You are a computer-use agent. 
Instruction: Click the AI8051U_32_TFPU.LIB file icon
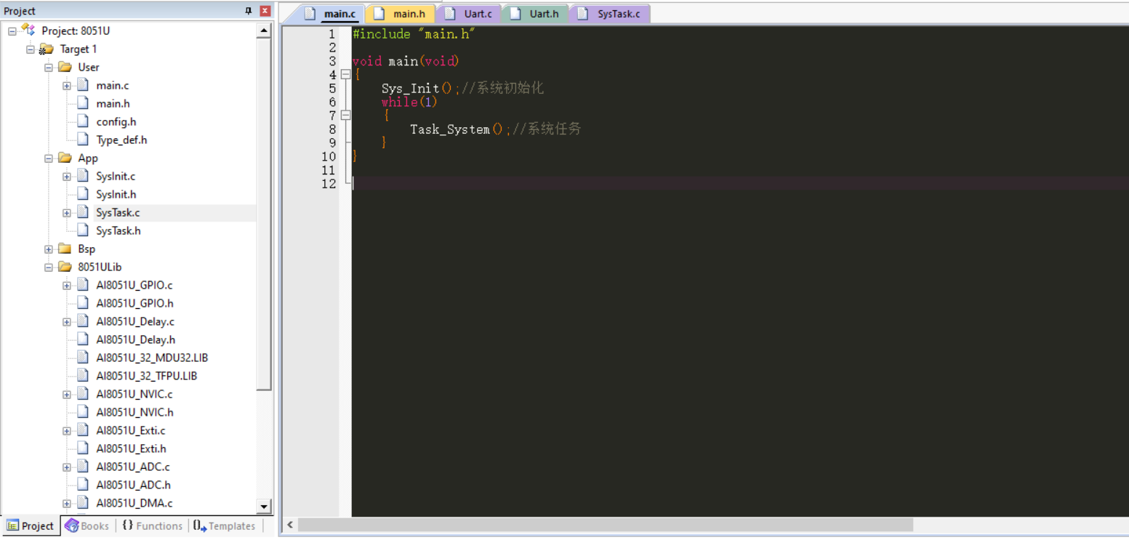click(x=82, y=376)
